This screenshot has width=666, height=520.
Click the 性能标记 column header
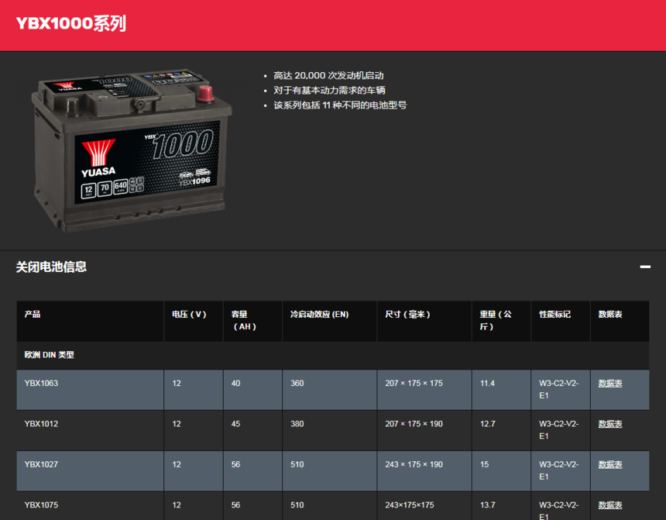coord(561,321)
